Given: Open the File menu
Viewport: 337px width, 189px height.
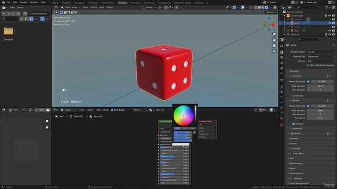Looking at the screenshot, I should pos(8,2).
